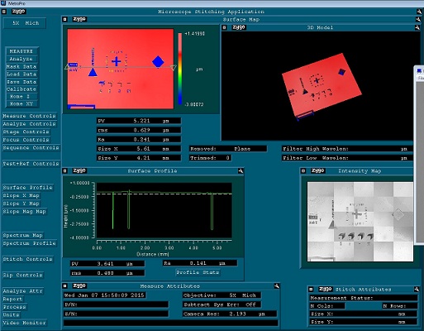Click the Trimmed: 0 field
This screenshot has width=424, height=331.
210,158
